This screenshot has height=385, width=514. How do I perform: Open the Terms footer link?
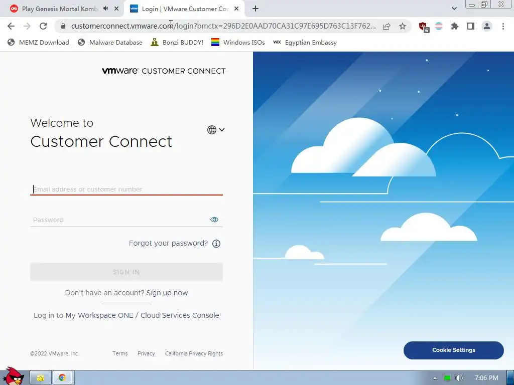point(120,353)
